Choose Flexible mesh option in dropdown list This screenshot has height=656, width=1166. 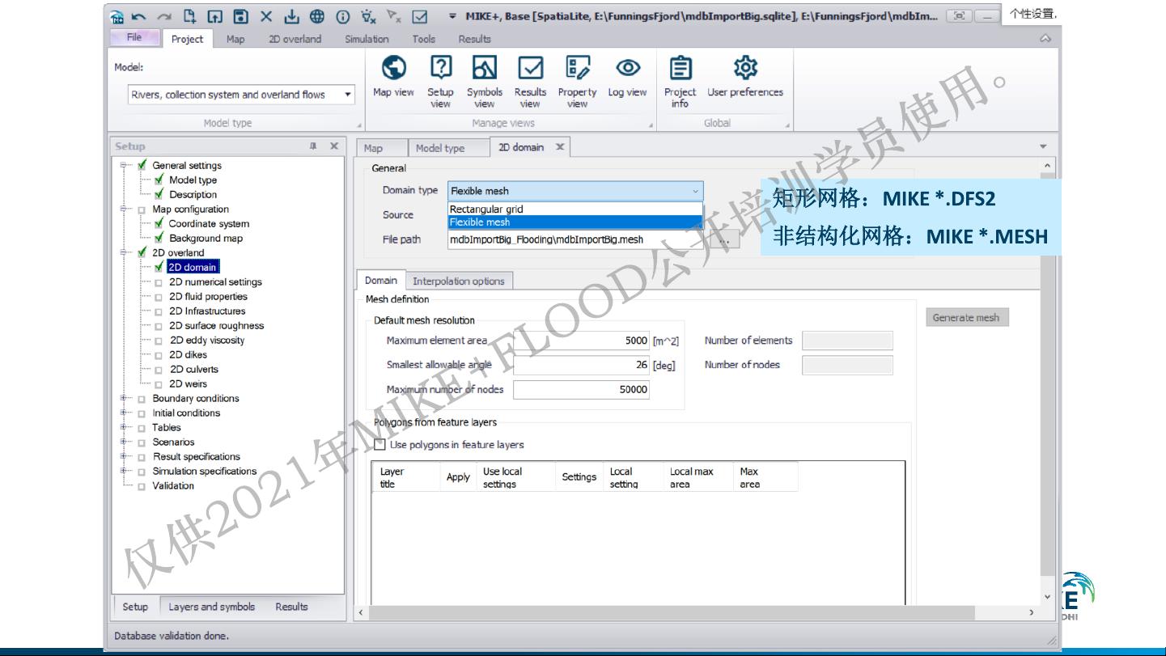575,222
